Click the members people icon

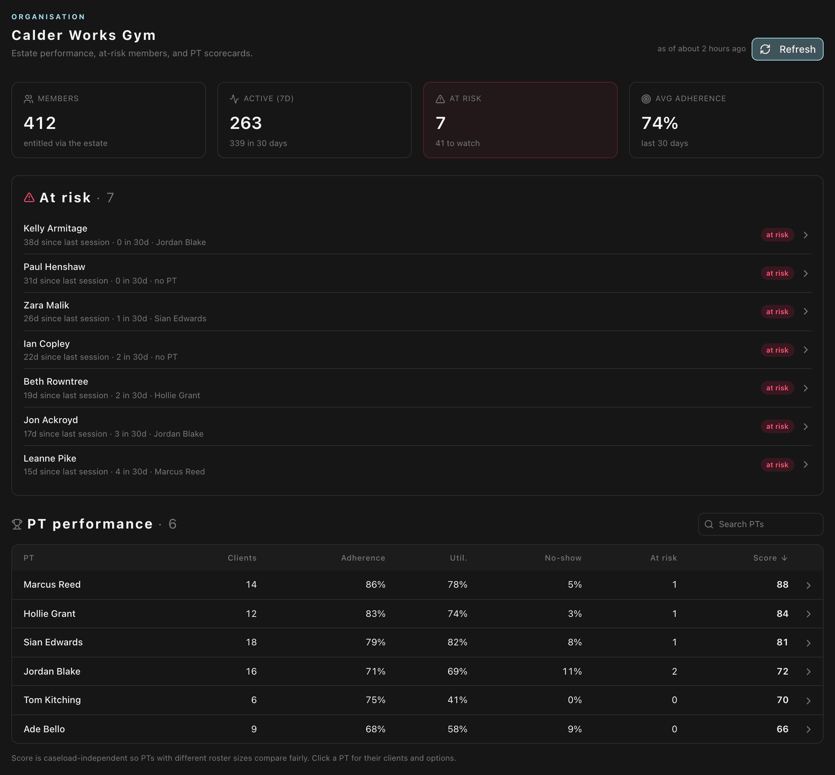coord(28,99)
